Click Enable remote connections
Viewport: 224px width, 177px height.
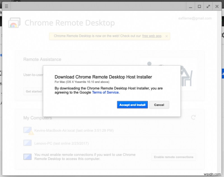tap(174, 157)
